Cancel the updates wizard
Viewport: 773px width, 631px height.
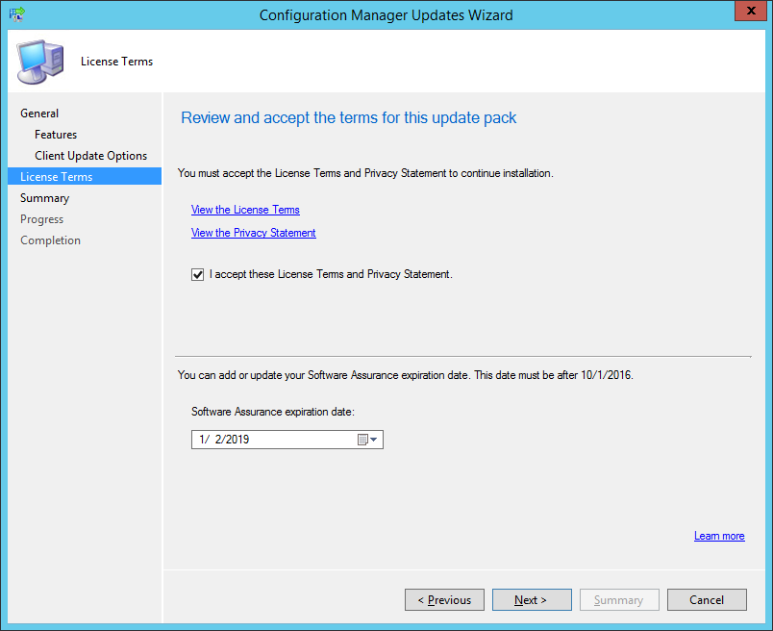tap(707, 600)
